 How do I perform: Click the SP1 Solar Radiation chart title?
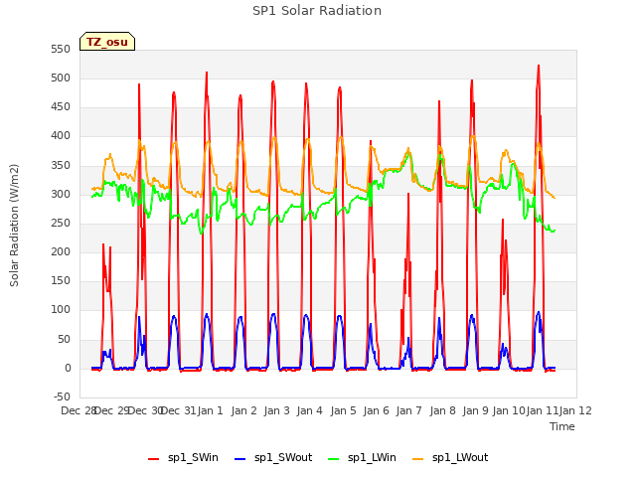[317, 11]
